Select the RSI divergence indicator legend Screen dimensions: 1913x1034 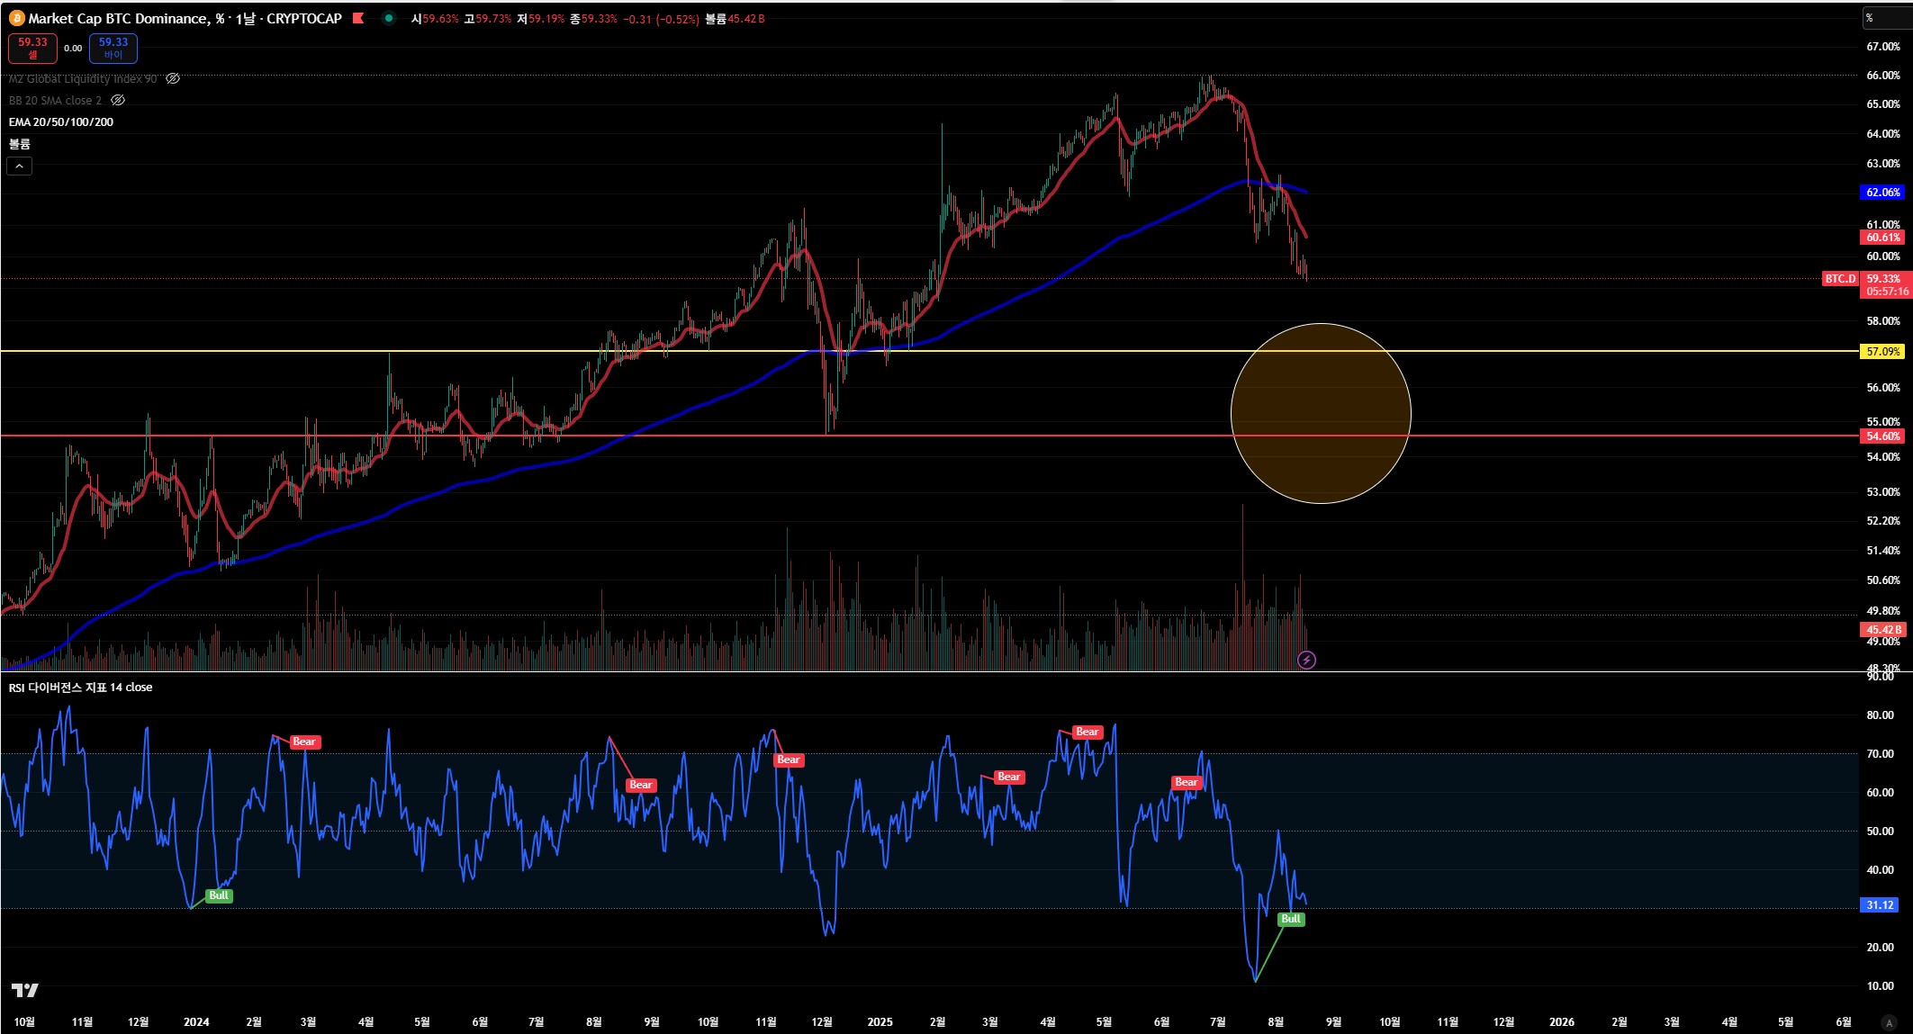[81, 688]
